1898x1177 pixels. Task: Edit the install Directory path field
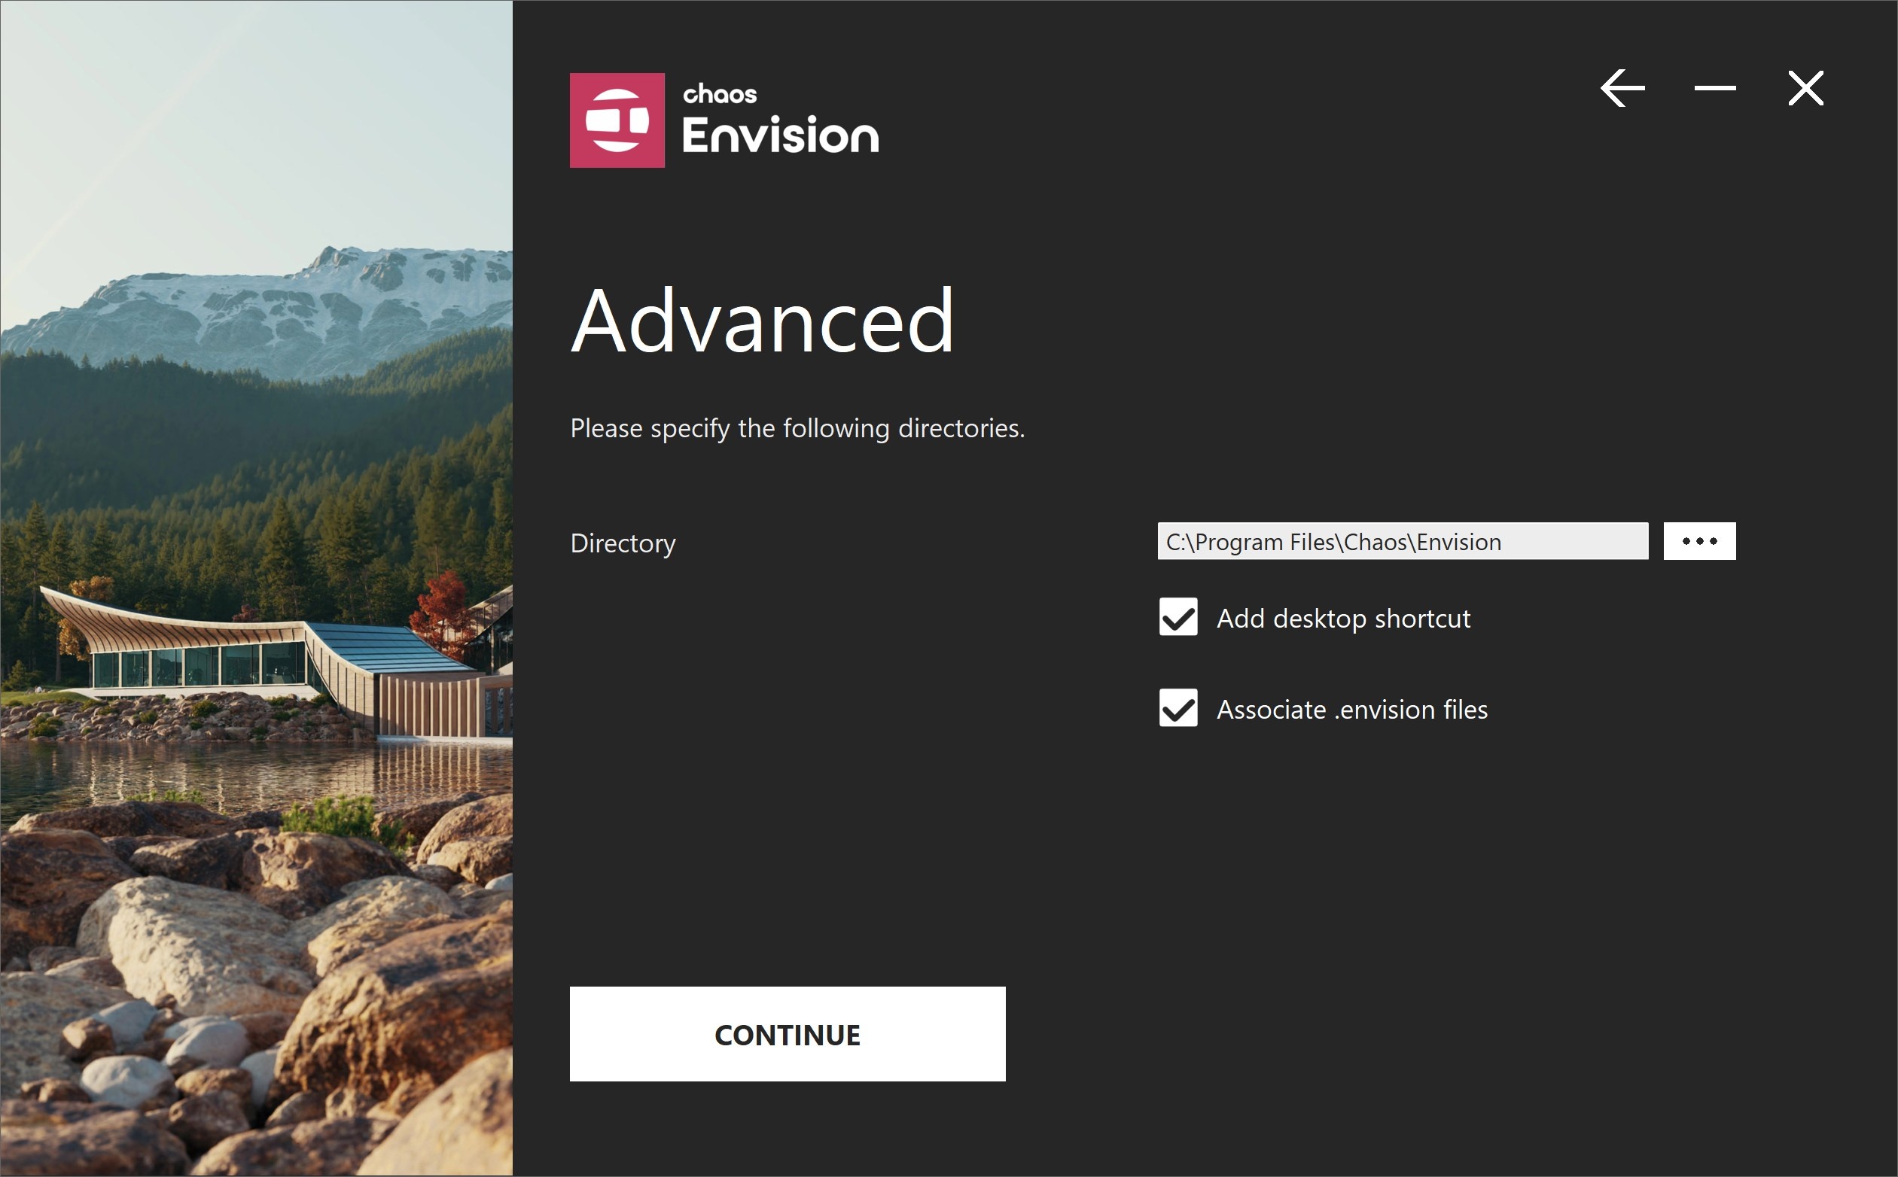(x=1403, y=541)
